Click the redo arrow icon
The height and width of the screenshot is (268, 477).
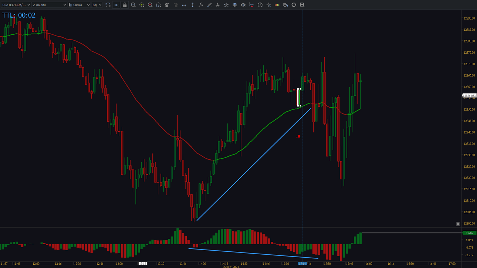pos(176,5)
